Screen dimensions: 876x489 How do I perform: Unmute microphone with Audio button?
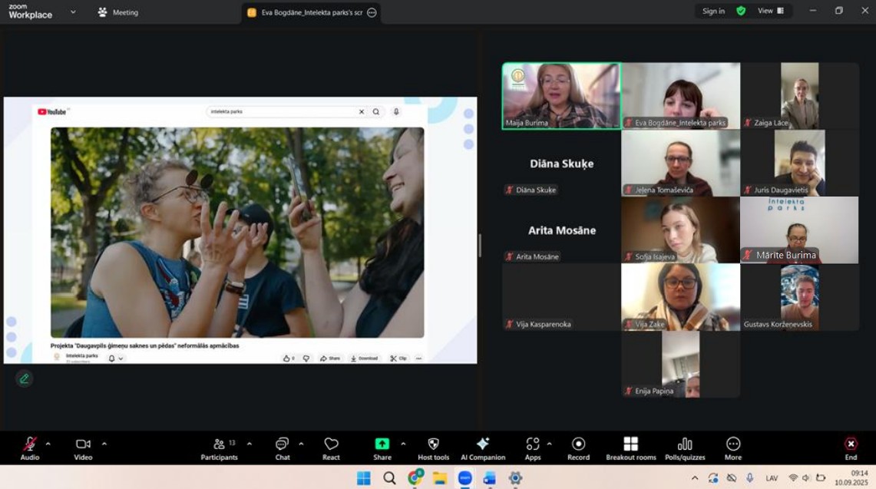tap(30, 448)
